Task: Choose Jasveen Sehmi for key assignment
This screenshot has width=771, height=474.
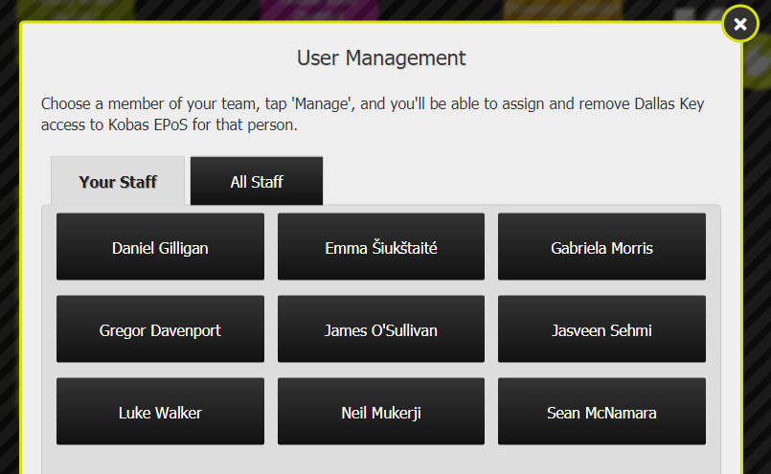Action: pos(601,329)
